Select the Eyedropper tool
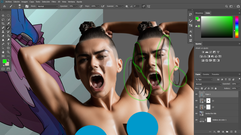 pos(8,23)
